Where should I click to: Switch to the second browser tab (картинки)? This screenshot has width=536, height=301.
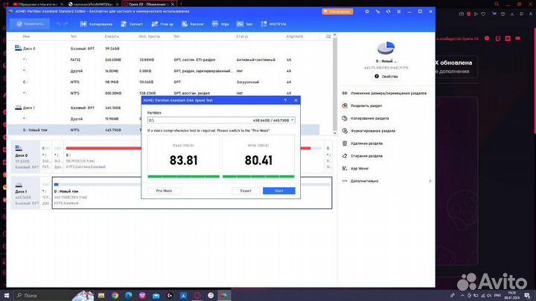tap(93, 4)
